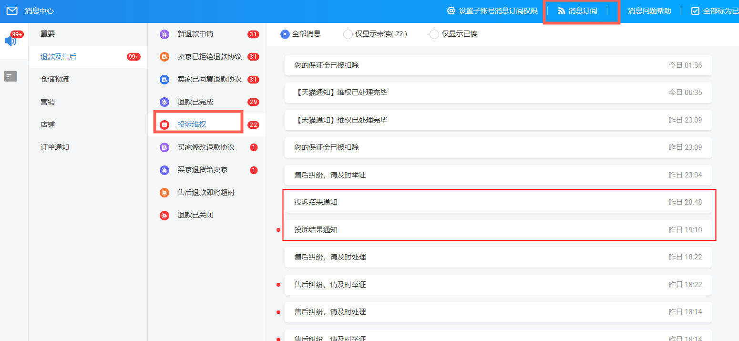Click the gear icon for 设置子账号消息订阅权限
739x341 pixels.
click(x=451, y=10)
